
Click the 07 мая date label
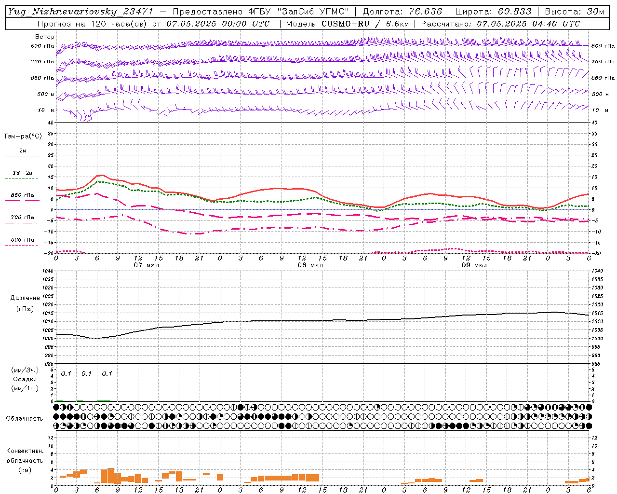pos(147,265)
